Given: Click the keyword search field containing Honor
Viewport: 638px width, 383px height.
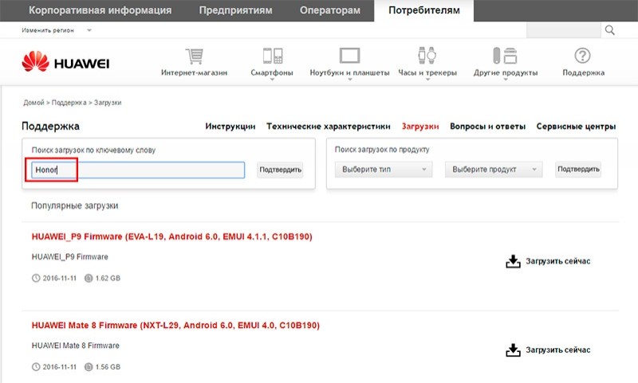Looking at the screenshot, I should [138, 170].
